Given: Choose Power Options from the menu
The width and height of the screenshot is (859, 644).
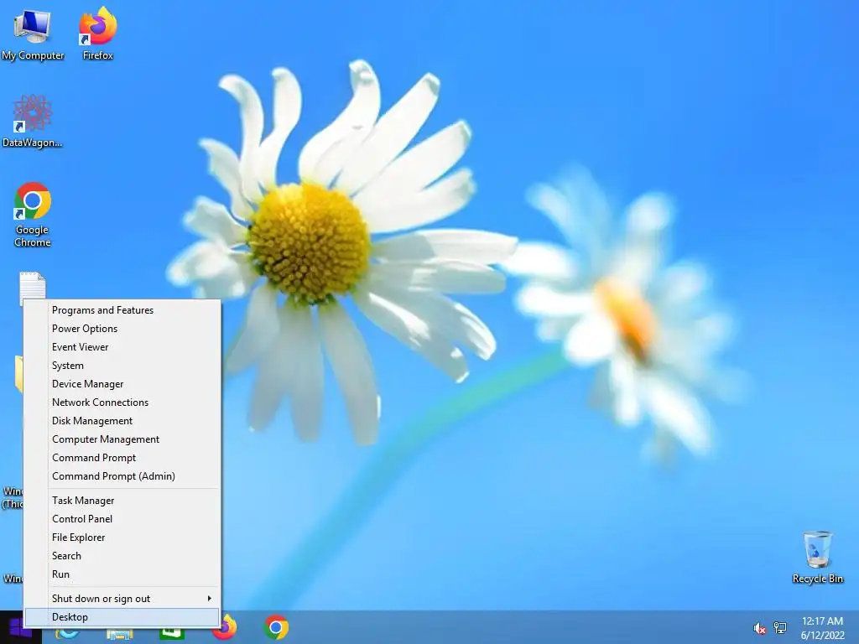Looking at the screenshot, I should click(122, 329).
